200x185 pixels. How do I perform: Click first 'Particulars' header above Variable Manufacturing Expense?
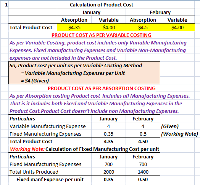point(22,119)
